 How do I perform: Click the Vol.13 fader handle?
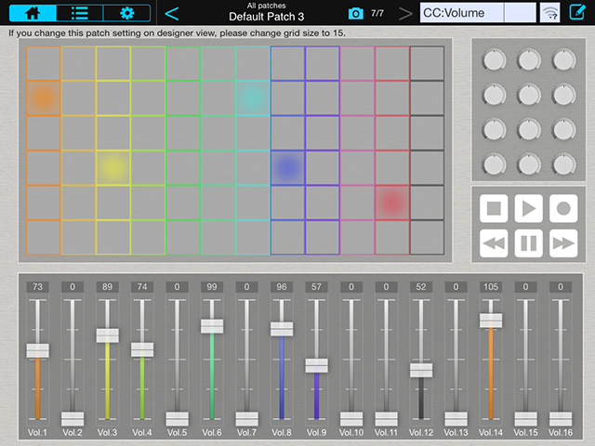(x=456, y=419)
